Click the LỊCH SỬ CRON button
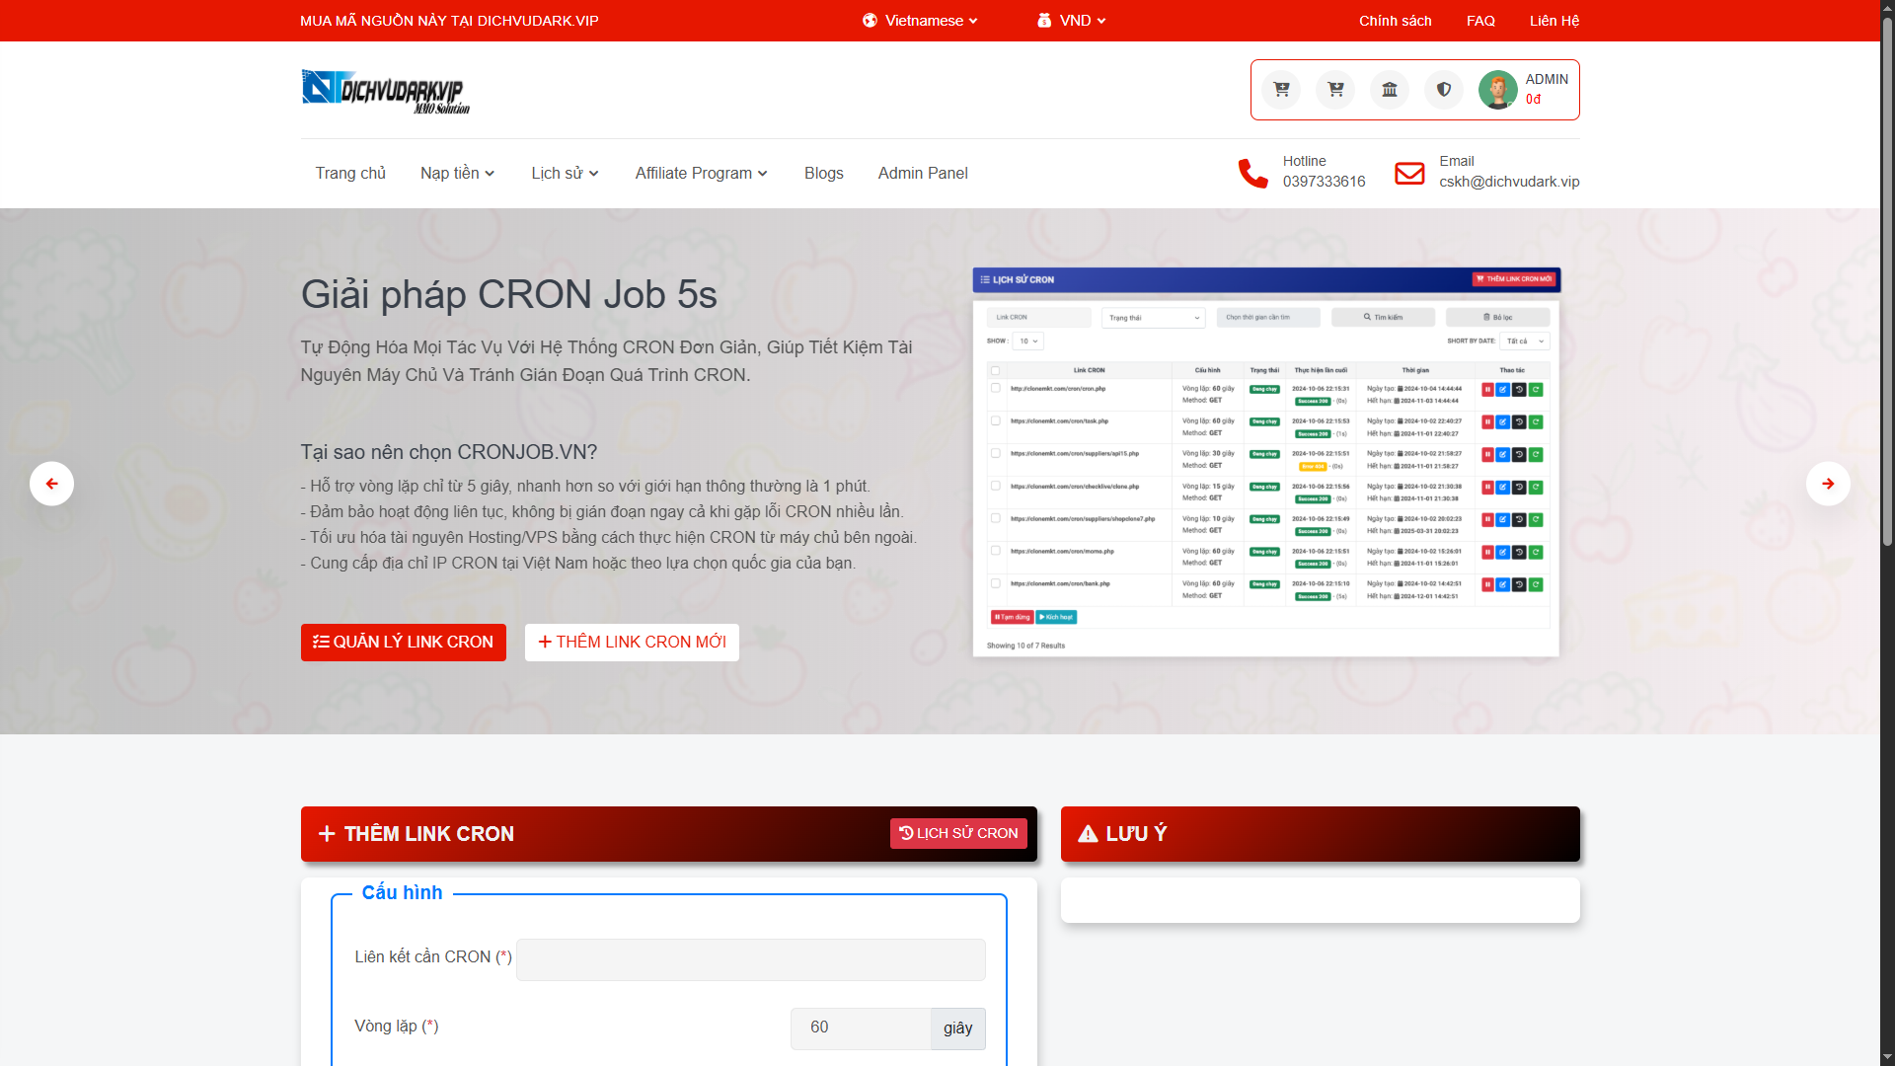This screenshot has height=1066, width=1895. coord(958,834)
